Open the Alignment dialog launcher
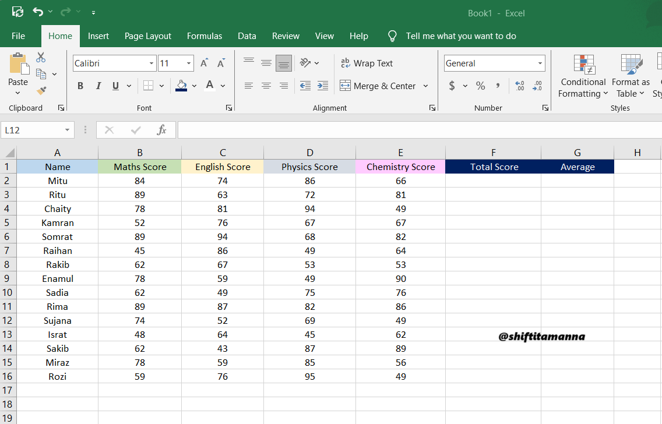The width and height of the screenshot is (662, 424). 432,108
